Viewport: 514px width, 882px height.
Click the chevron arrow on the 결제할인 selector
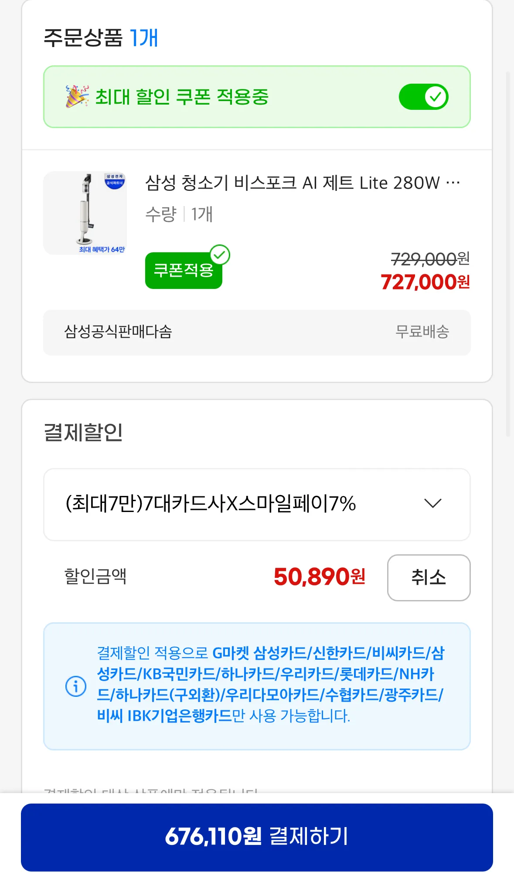coord(432,504)
